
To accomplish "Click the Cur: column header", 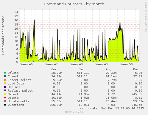I will [x=54, y=69].
